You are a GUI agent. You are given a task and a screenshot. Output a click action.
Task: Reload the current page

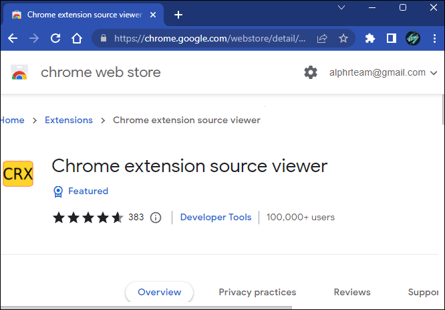pyautogui.click(x=55, y=38)
